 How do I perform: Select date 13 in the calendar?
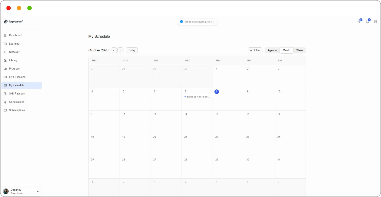[x=155, y=114]
